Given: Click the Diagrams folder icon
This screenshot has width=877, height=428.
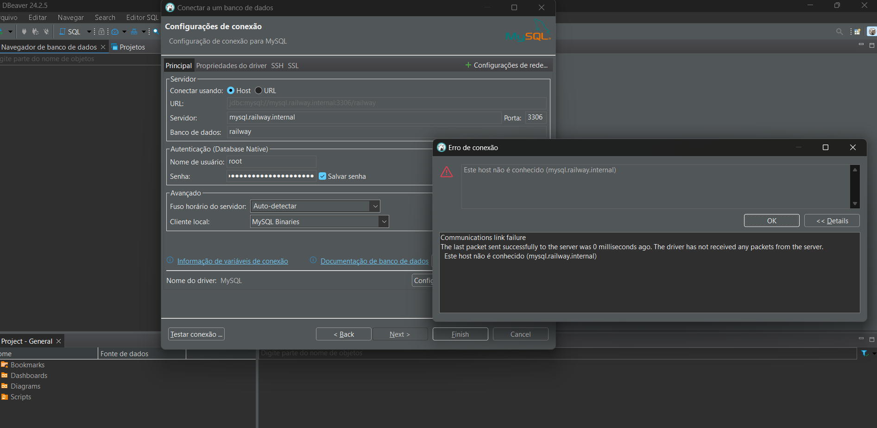Looking at the screenshot, I should pos(5,386).
